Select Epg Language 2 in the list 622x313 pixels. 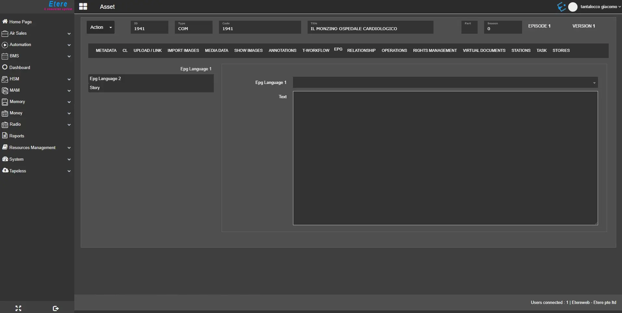105,79
